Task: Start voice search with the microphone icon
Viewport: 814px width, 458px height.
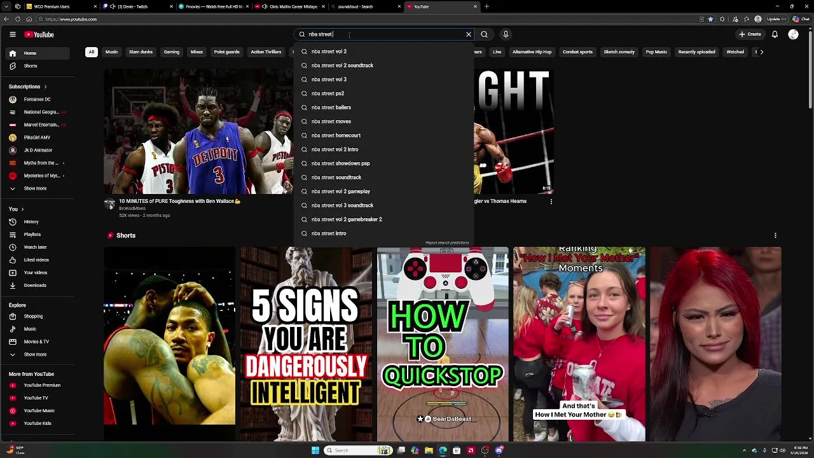Action: tap(506, 34)
